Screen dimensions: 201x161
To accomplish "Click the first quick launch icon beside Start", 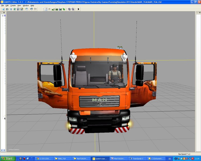I will (x=21, y=159).
